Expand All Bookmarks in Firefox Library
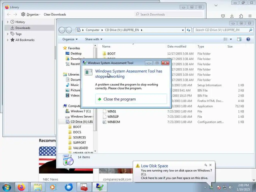The width and height of the screenshot is (256, 192). click(x=7, y=40)
